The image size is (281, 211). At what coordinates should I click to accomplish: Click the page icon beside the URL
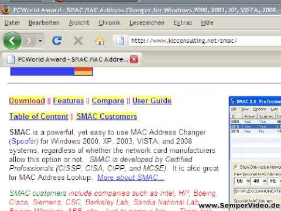120,41
